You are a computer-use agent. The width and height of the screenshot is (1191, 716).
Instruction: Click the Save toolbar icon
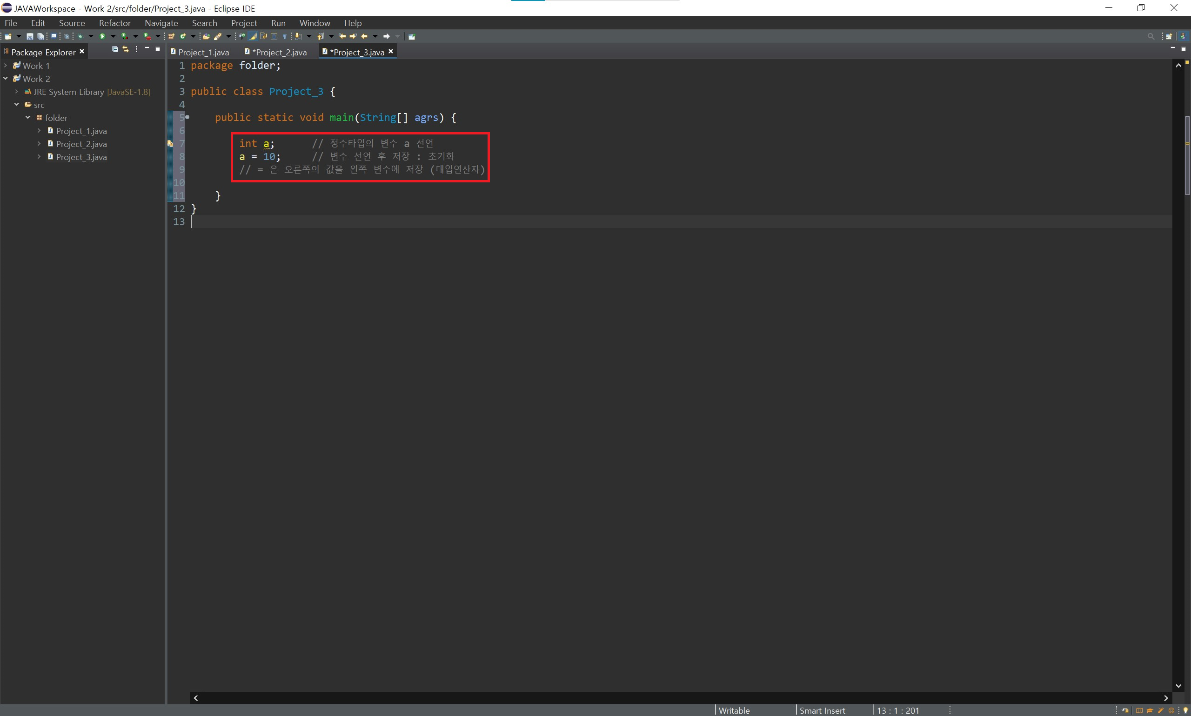coord(30,36)
